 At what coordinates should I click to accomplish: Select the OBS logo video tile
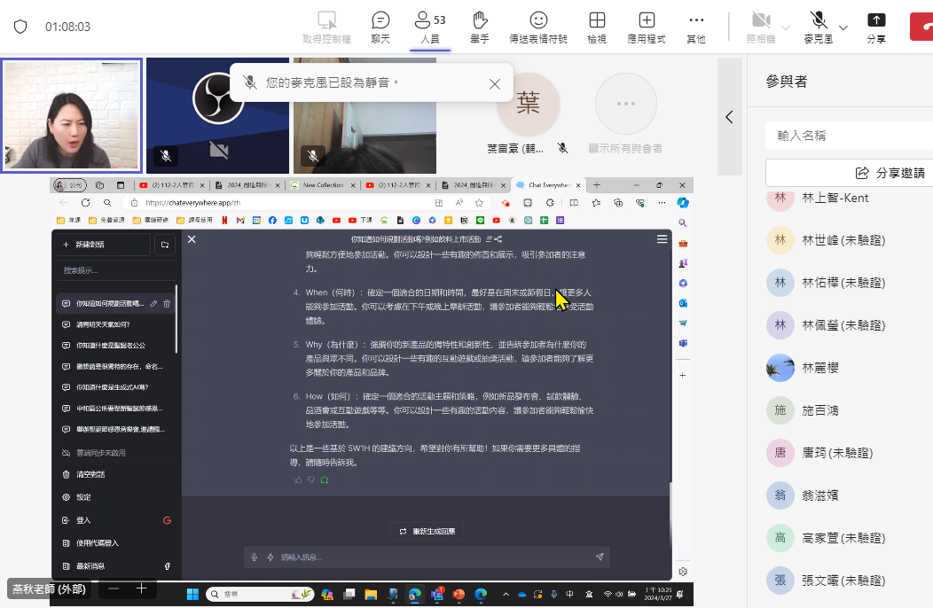(x=218, y=115)
